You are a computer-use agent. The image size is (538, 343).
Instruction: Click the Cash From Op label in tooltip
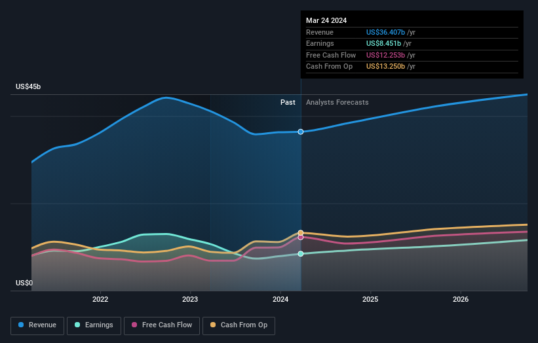[x=330, y=67]
